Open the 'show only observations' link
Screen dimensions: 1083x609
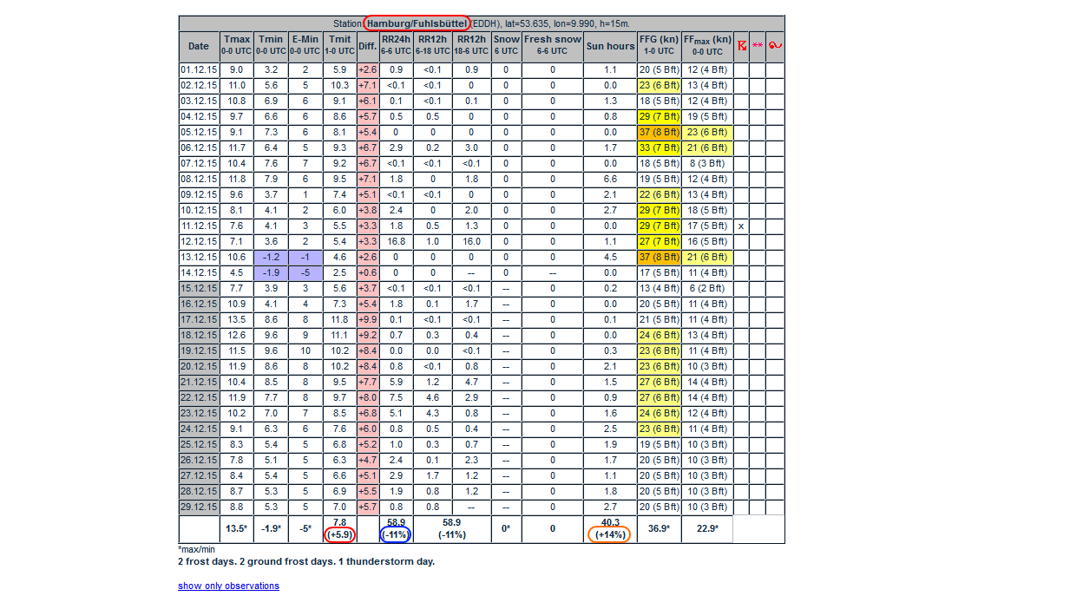click(229, 586)
